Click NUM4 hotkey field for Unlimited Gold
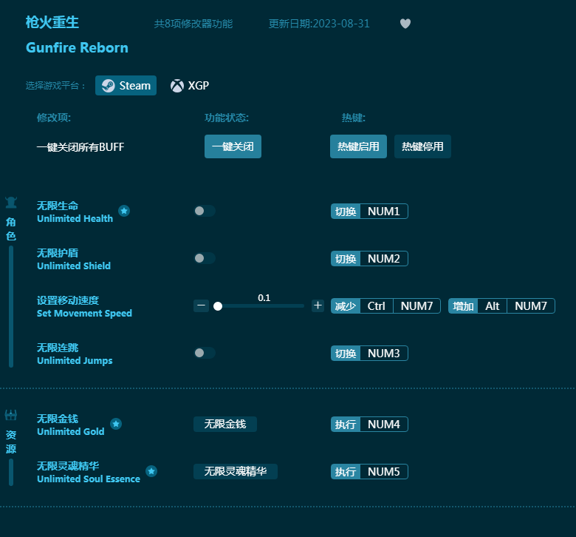 pos(384,425)
